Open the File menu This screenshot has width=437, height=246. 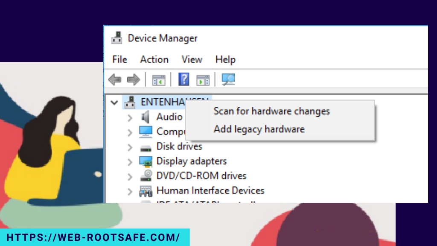point(119,60)
